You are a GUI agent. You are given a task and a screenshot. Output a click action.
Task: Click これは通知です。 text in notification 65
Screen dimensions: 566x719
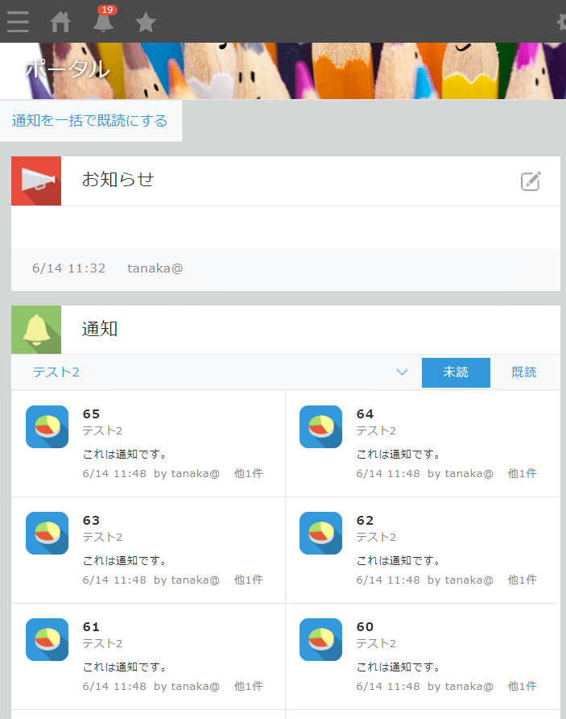125,454
